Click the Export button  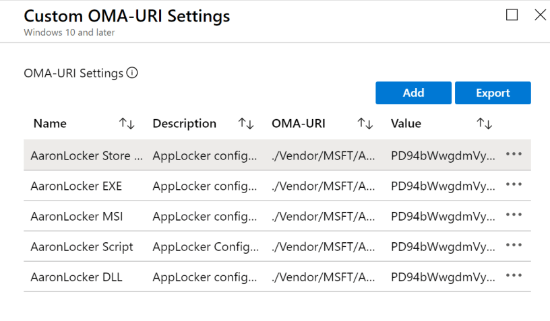tap(493, 93)
